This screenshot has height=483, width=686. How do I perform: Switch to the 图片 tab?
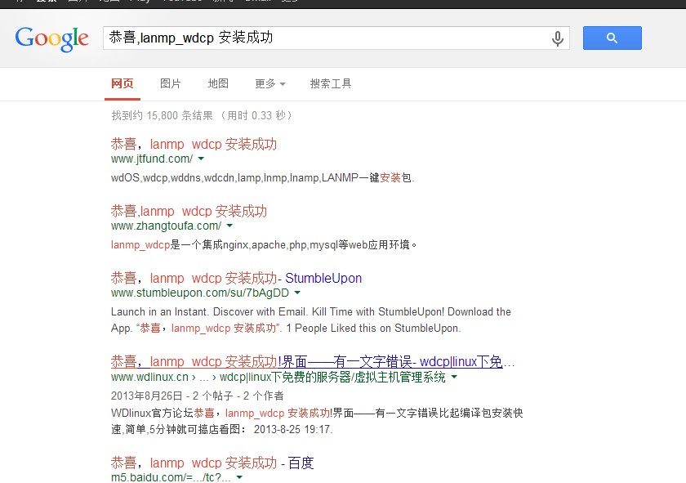(171, 84)
